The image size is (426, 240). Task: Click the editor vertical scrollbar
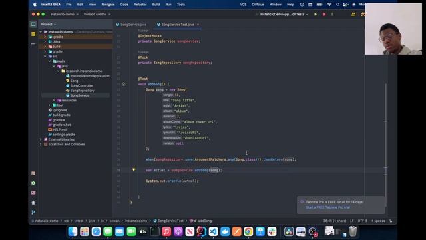pyautogui.click(x=385, y=145)
